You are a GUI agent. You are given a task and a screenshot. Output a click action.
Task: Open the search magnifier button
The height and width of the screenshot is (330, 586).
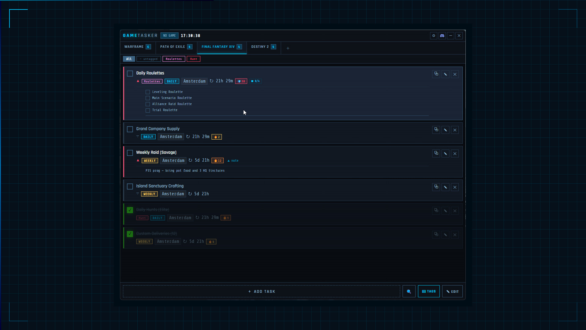click(x=409, y=291)
